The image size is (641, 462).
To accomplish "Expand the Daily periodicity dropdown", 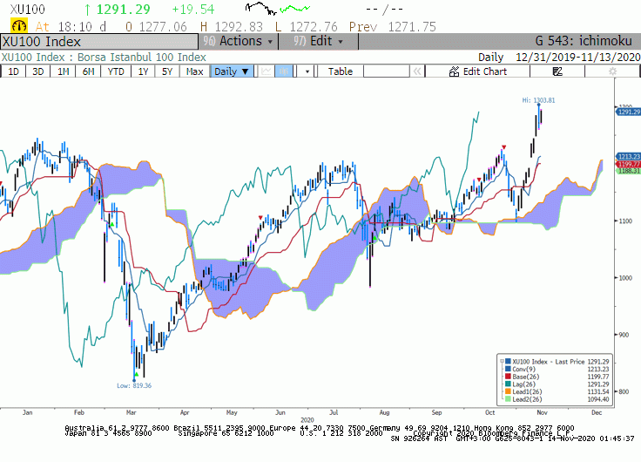I will 232,71.
